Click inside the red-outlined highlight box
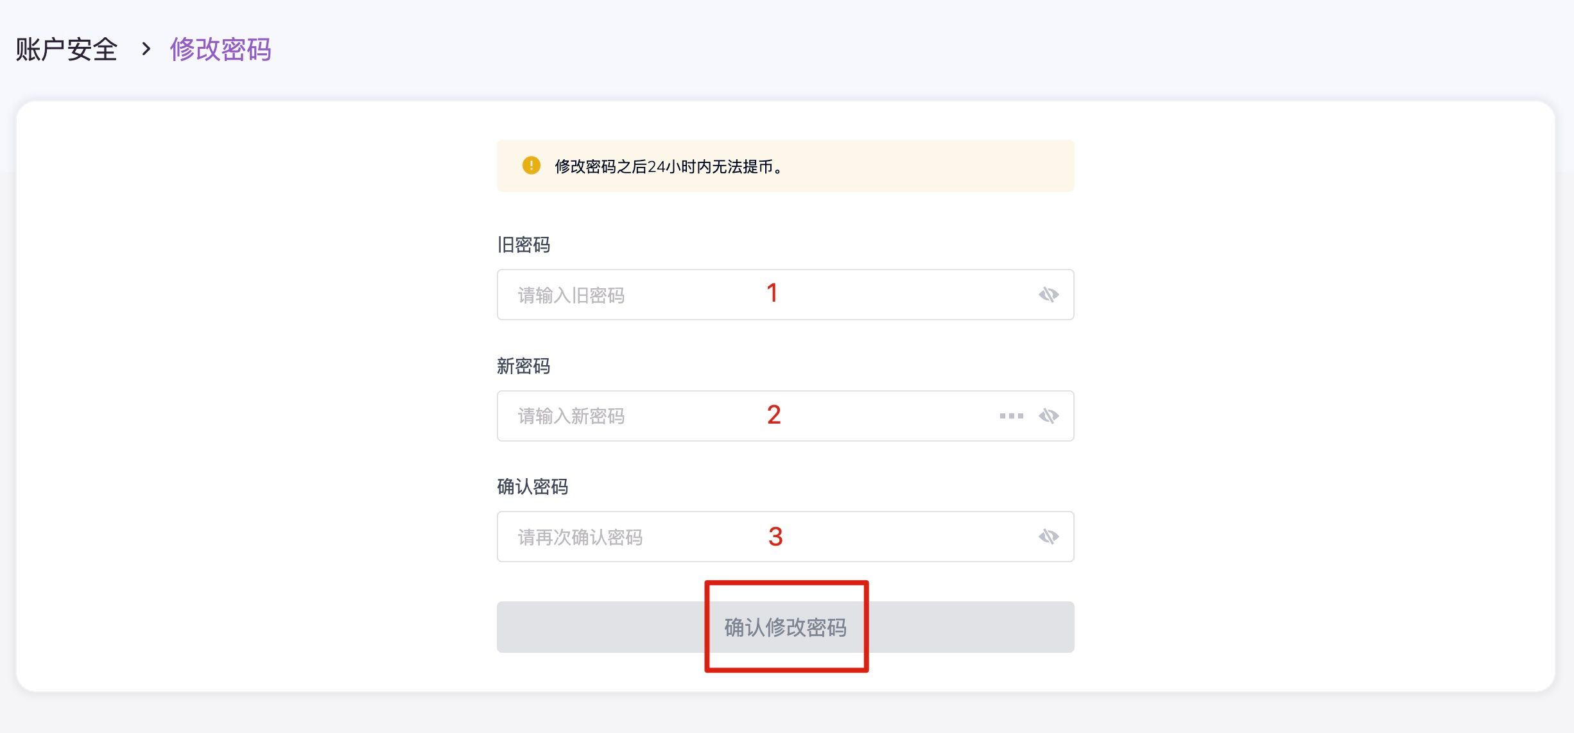Viewport: 1574px width, 733px height. tap(786, 627)
